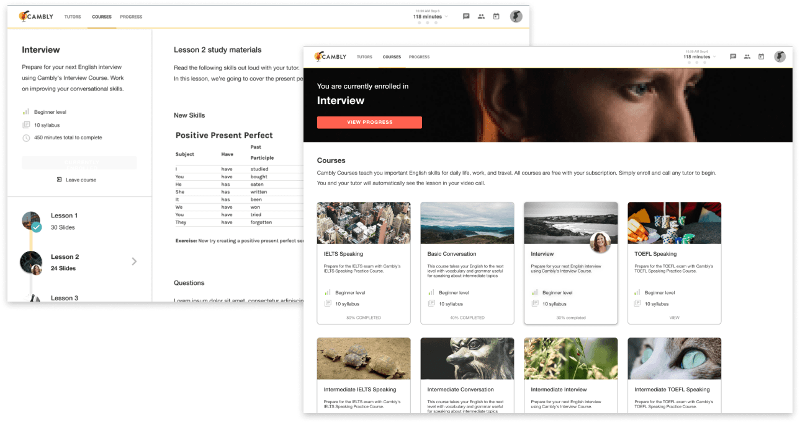This screenshot has width=800, height=423.
Task: Click tutor avatar on Interview course card
Action: coord(600,243)
